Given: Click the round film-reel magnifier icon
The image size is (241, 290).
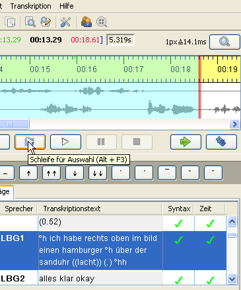Looking at the screenshot, I should click(x=102, y=22).
